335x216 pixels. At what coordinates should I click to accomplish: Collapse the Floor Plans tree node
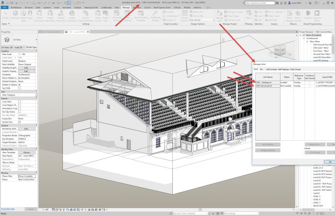click(307, 42)
